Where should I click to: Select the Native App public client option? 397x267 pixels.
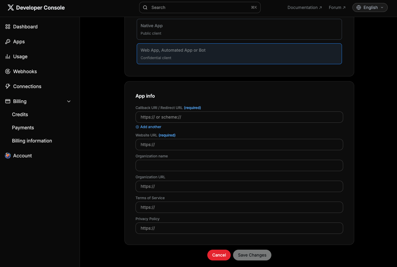coord(239,29)
